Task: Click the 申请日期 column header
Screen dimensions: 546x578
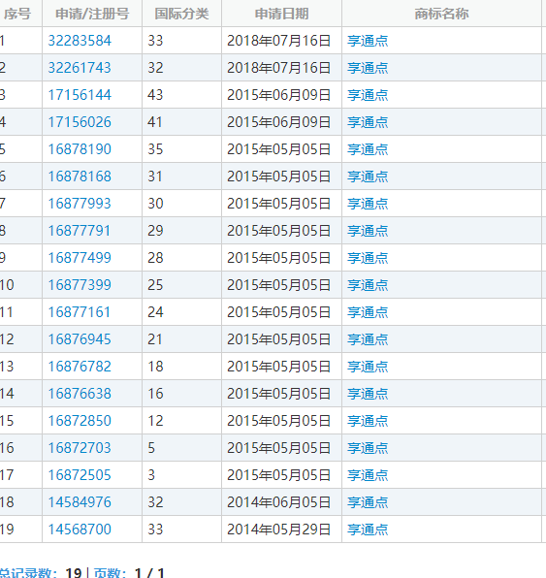Action: pos(281,14)
